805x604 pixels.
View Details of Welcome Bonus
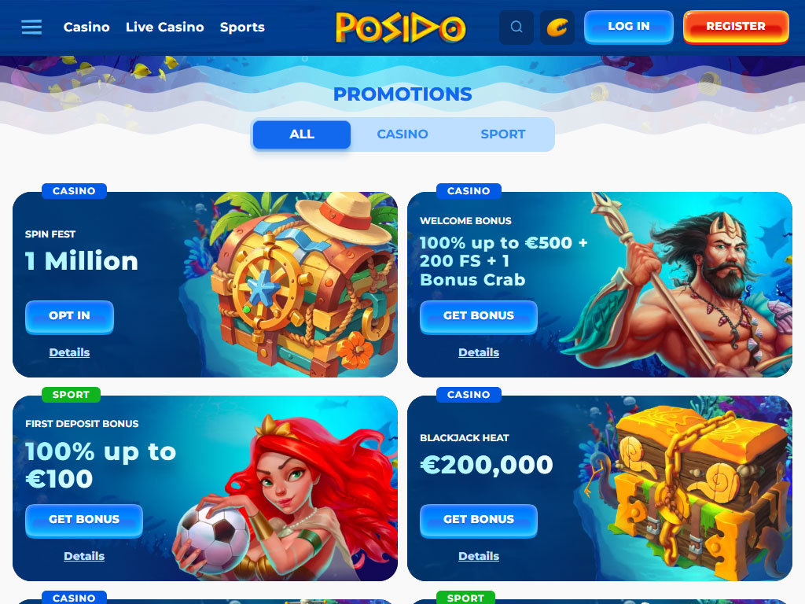coord(479,352)
